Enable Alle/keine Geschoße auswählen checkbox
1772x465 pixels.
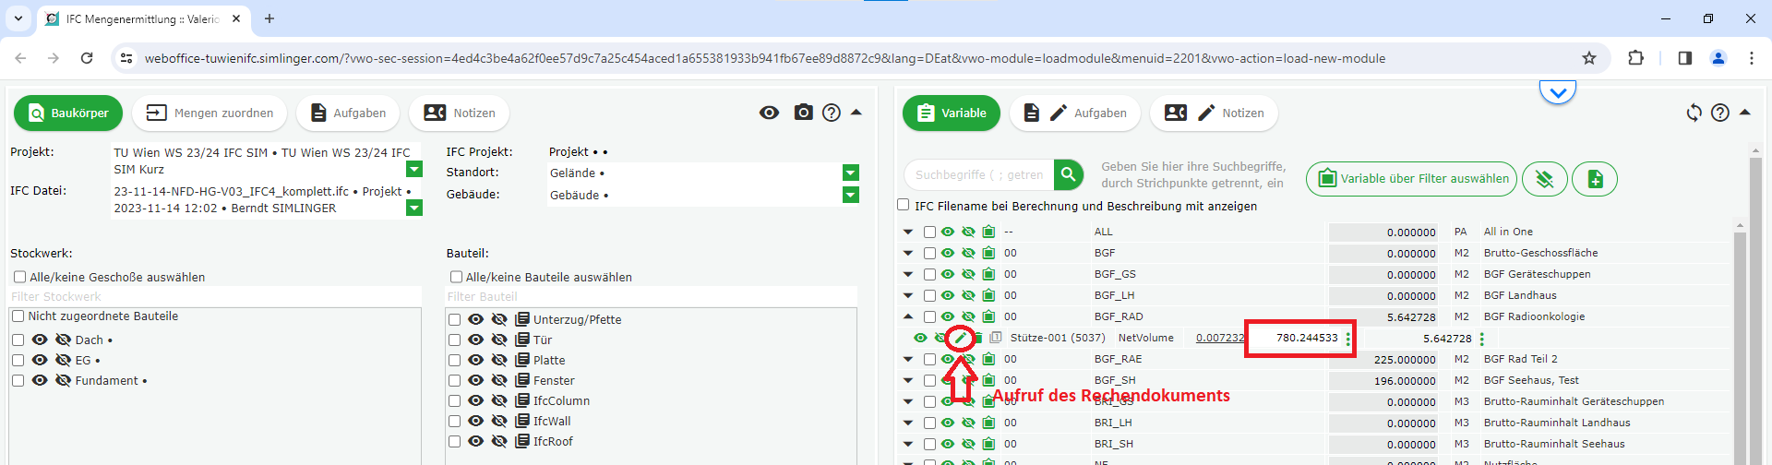[19, 277]
